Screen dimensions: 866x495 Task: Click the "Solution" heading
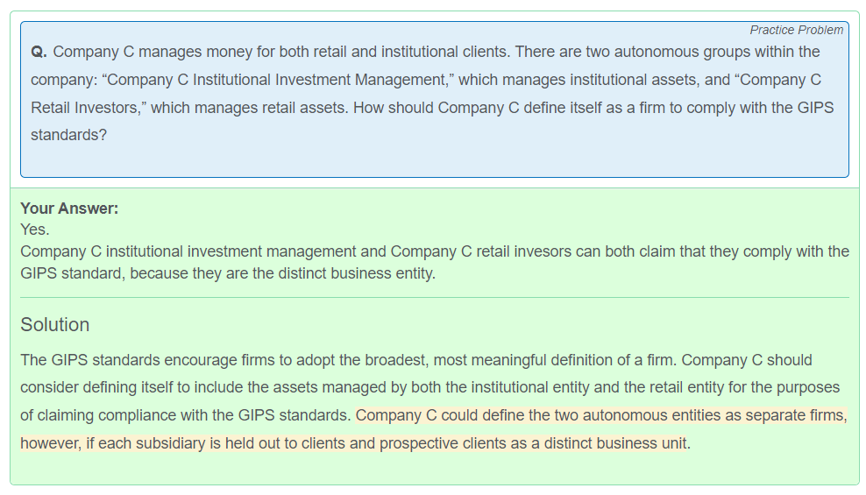(x=54, y=324)
